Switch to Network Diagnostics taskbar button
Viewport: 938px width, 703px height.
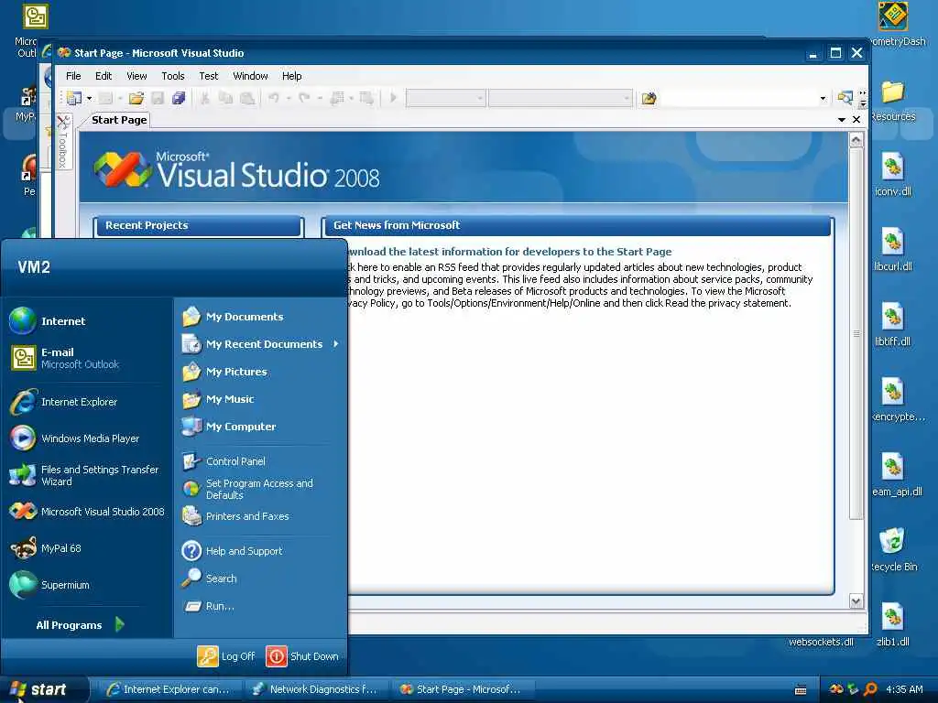317,689
